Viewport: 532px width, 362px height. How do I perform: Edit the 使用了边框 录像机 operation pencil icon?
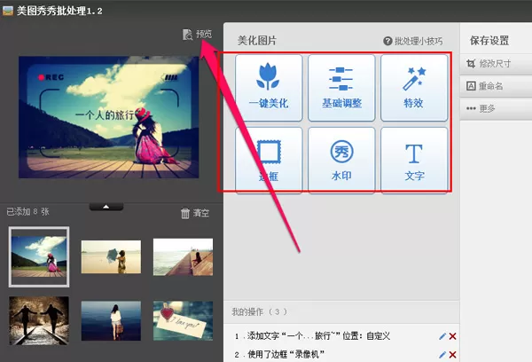(x=442, y=355)
